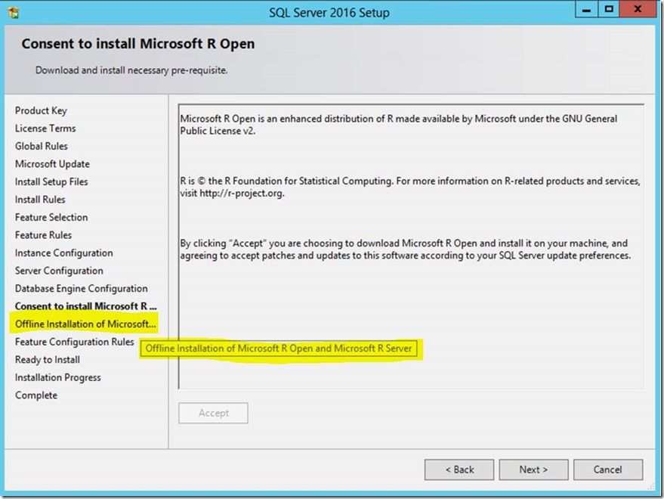Image resolution: width=664 pixels, height=499 pixels.
Task: Click the SQL Server setup title bar icon
Action: pos(13,13)
